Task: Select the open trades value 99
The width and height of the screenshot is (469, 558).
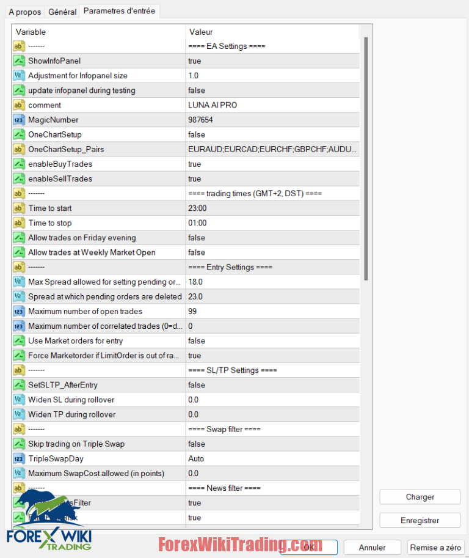Action: 273,311
